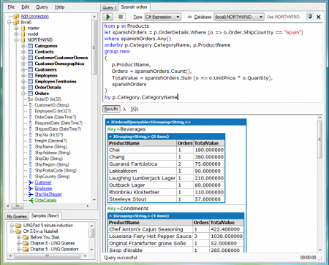The height and width of the screenshot is (265, 329).
Task: Close the query tab with the X icon
Action: click(x=318, y=17)
